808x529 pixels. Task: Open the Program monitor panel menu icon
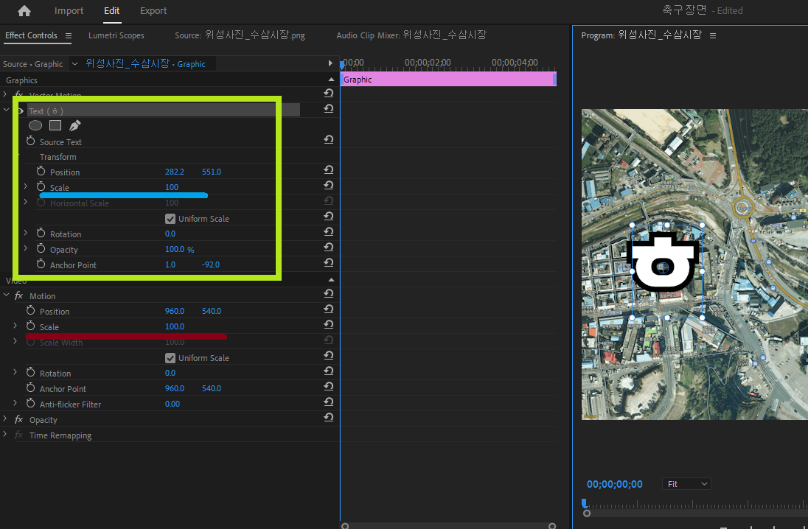tap(713, 35)
